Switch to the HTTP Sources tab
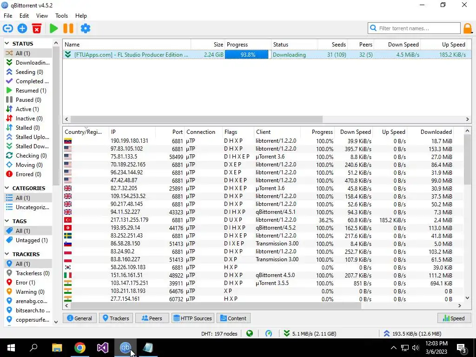 pyautogui.click(x=193, y=318)
